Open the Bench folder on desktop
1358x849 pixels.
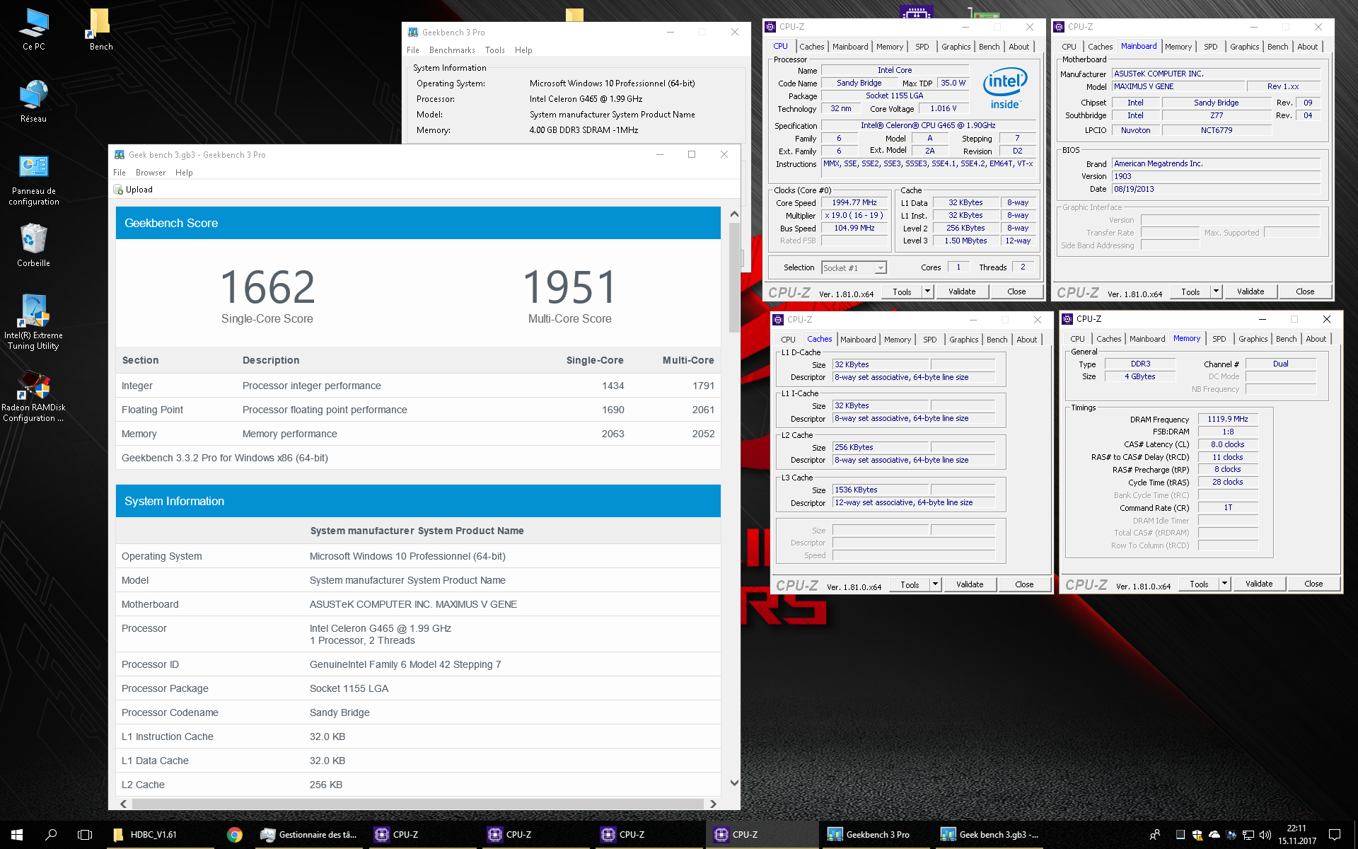pyautogui.click(x=100, y=30)
